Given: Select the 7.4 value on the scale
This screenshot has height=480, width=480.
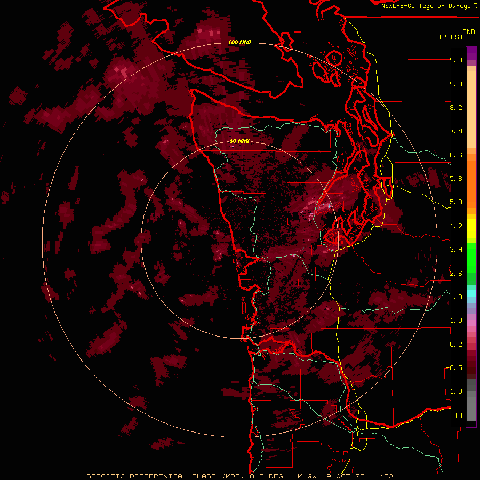Looking at the screenshot, I should pos(456,131).
